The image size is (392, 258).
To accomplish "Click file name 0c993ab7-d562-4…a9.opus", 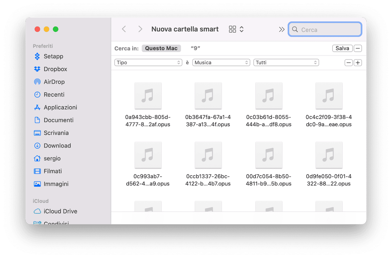I will click(x=148, y=180).
